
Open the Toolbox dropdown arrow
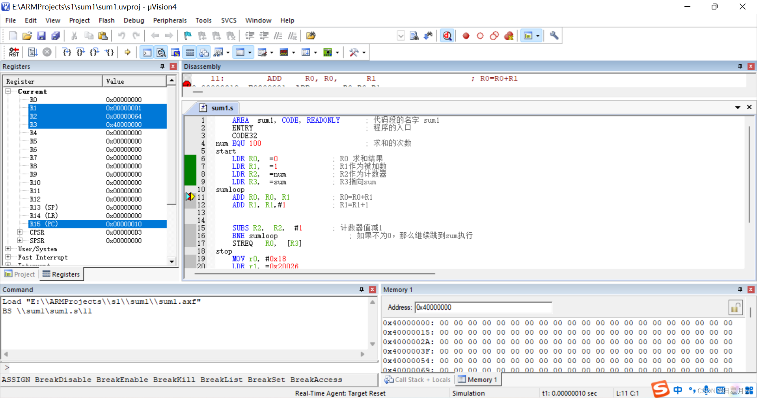[x=364, y=52]
